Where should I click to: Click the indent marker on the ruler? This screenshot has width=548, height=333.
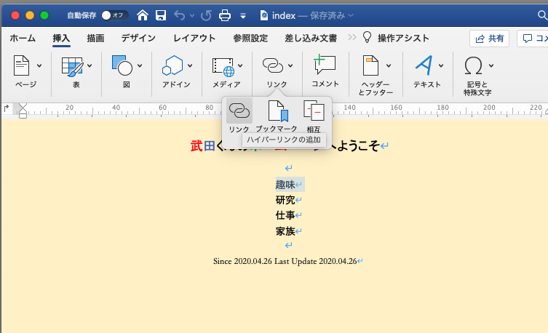[23, 110]
